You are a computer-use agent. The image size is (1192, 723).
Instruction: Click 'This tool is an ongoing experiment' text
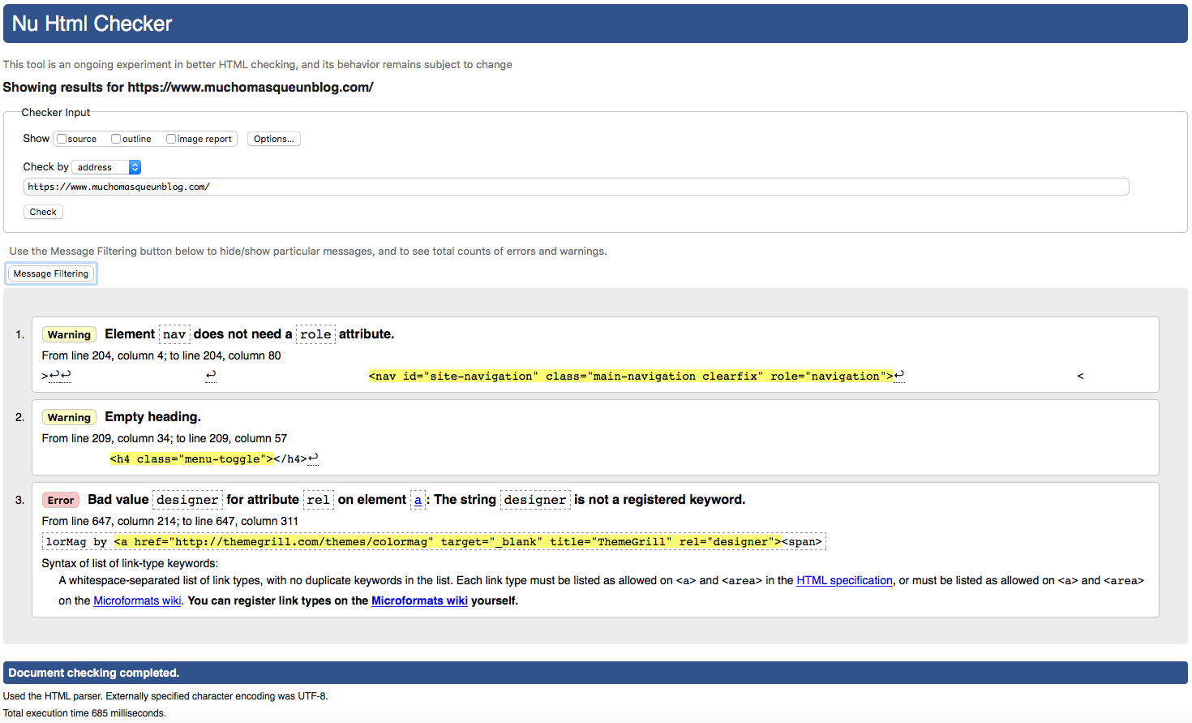(257, 64)
